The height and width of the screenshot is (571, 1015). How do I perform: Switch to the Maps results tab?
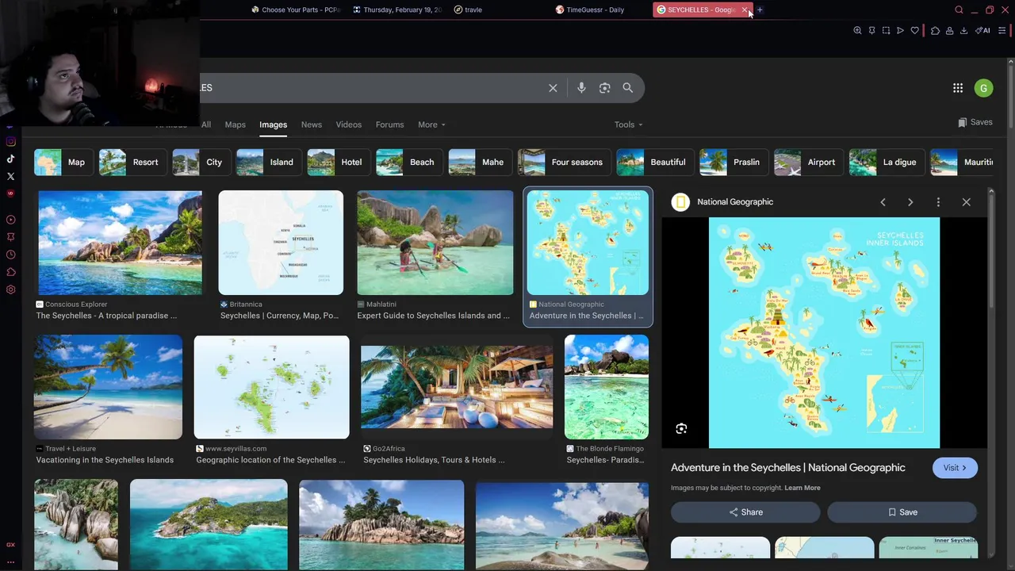point(235,125)
